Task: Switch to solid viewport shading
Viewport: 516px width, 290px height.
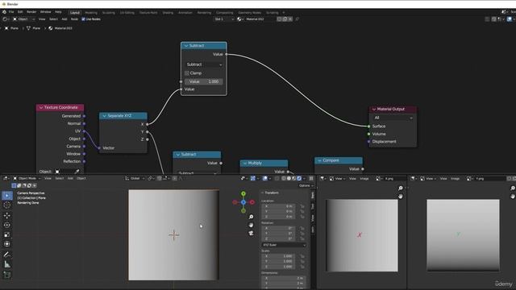Action: click(289, 178)
